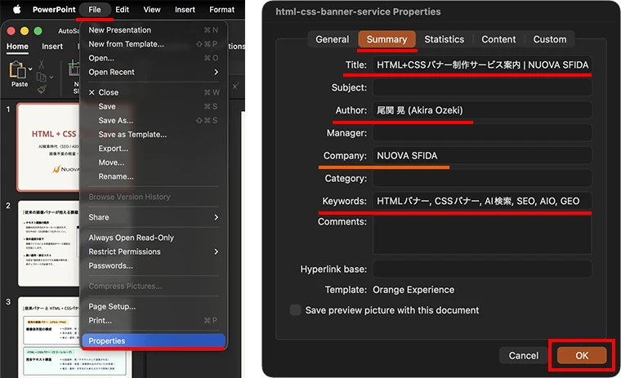Select the Insert ribbon tab
Screen dimensions: 621x378
click(x=52, y=47)
